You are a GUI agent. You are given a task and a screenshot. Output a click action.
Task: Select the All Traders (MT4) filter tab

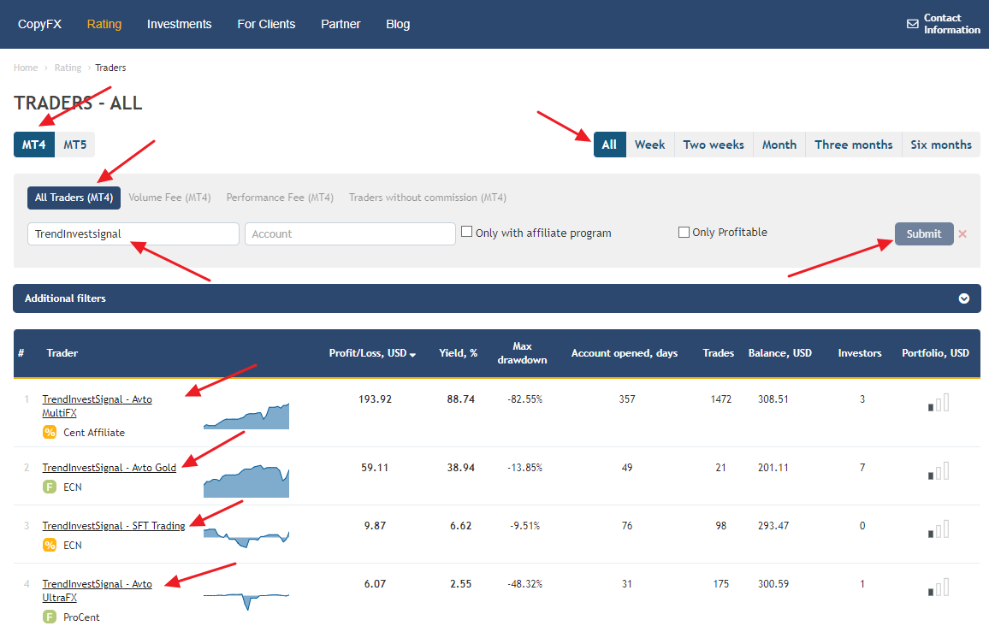[74, 198]
